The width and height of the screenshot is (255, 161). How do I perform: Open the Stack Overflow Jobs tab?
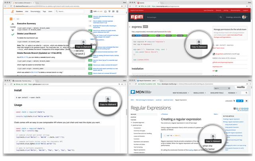point(27,12)
